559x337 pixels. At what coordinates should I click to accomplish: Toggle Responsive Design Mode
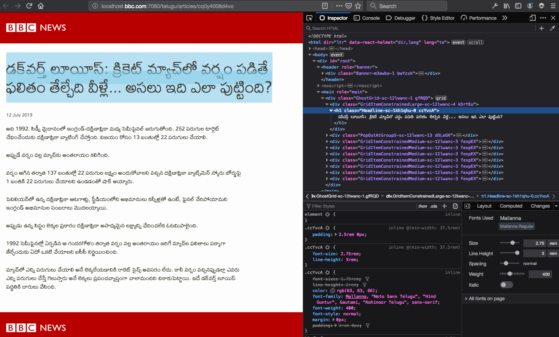[x=532, y=18]
